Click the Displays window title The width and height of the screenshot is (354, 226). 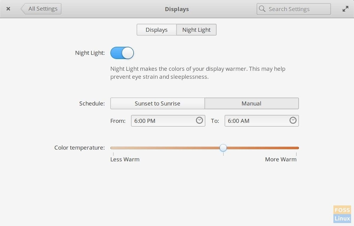[177, 9]
